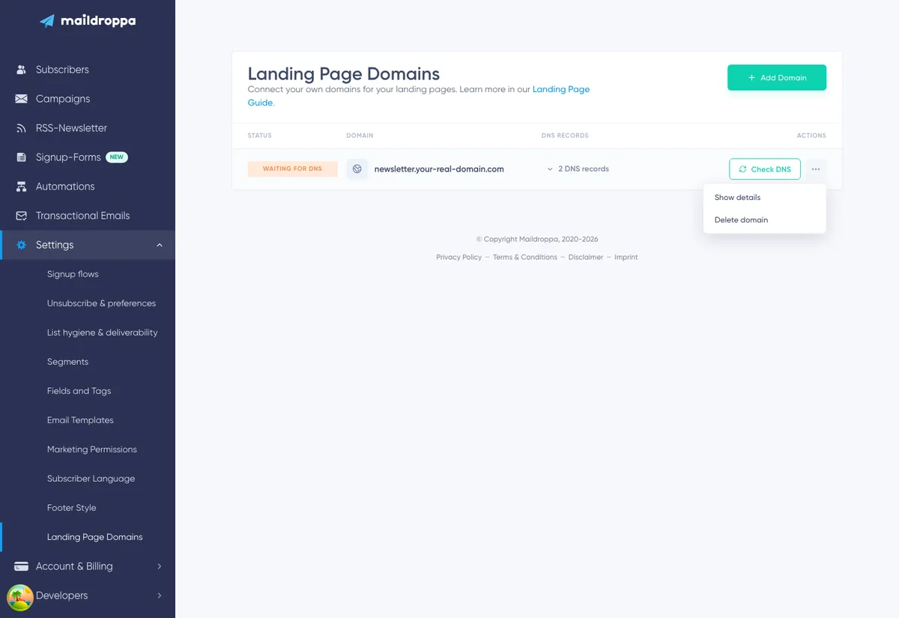The image size is (899, 618).
Task: Click the Transactional Emails envelope icon
Action: coord(21,216)
